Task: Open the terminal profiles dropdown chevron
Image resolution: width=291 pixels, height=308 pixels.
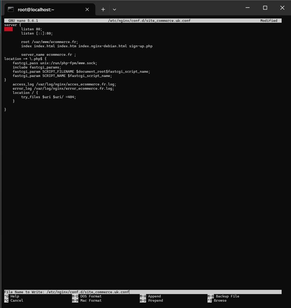Action: click(114, 9)
